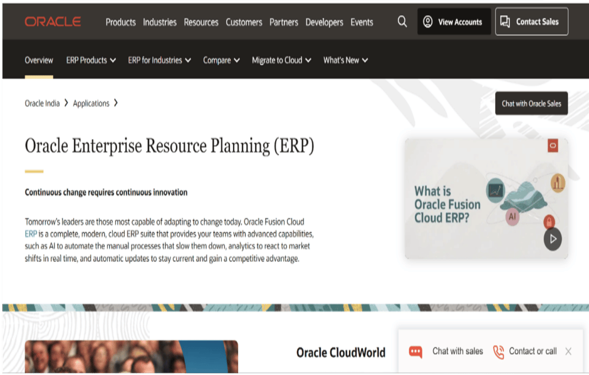Open the Partners menu
This screenshot has width=589, height=375.
pos(284,22)
